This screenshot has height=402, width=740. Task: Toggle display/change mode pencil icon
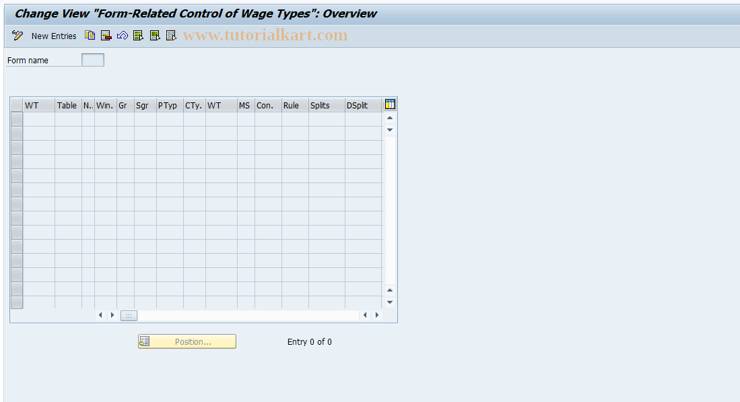click(18, 36)
